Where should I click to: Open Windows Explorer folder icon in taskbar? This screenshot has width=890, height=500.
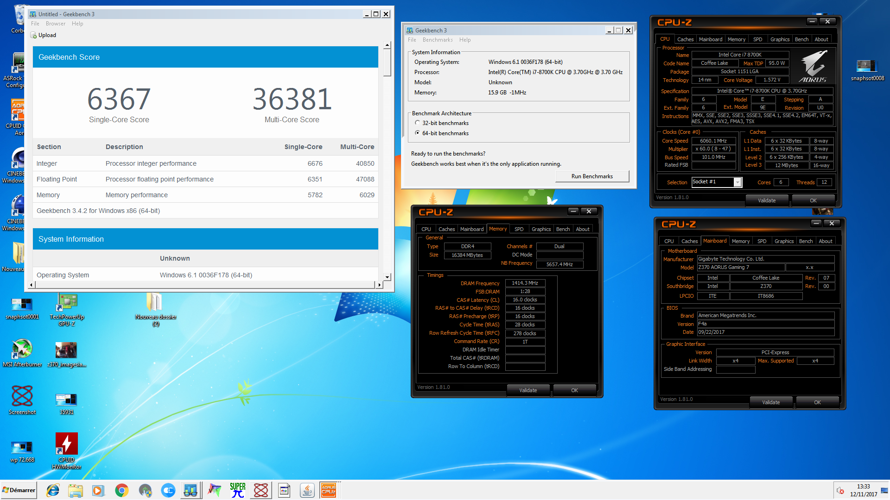(75, 490)
